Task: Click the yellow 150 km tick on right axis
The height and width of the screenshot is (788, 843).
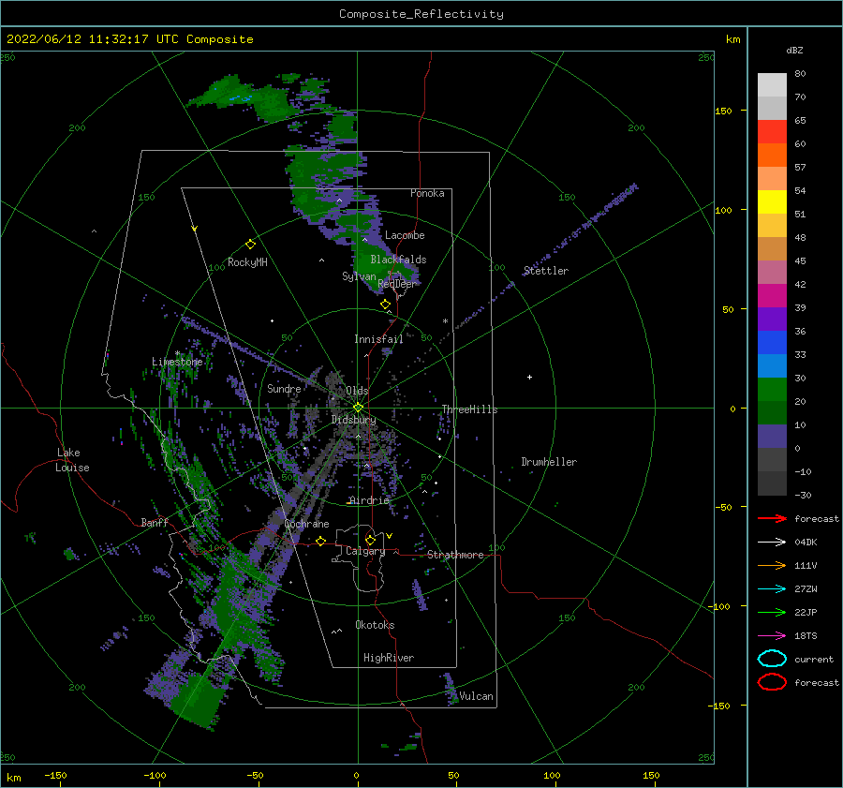Action: click(x=723, y=111)
